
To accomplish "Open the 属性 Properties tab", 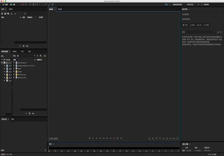I will tap(30, 51).
